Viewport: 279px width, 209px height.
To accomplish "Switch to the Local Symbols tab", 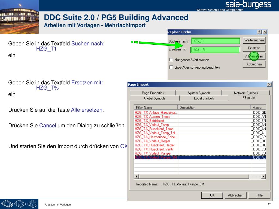I will tap(204, 98).
